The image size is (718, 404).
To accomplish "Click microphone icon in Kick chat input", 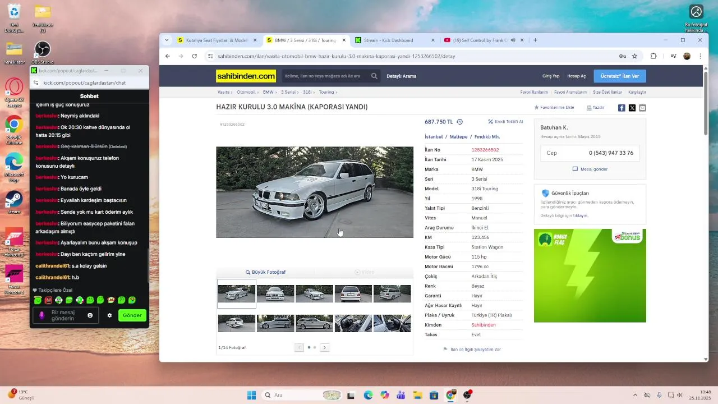I will [x=42, y=315].
